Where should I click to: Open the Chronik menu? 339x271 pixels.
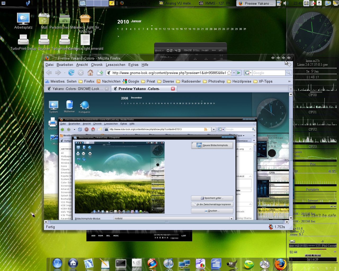click(x=97, y=65)
